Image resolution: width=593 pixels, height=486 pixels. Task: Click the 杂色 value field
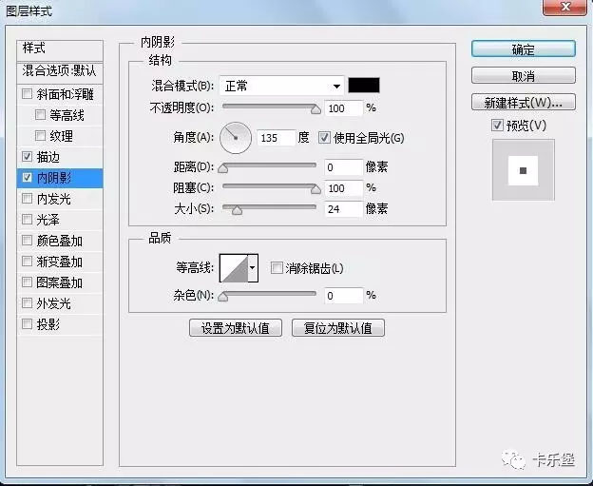point(343,296)
